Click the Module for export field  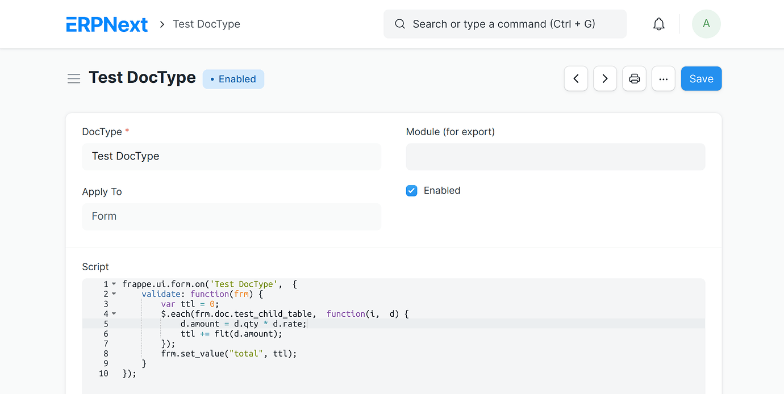pos(555,157)
